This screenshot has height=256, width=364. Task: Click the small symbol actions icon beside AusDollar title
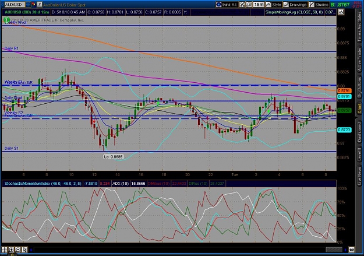(x=40, y=5)
